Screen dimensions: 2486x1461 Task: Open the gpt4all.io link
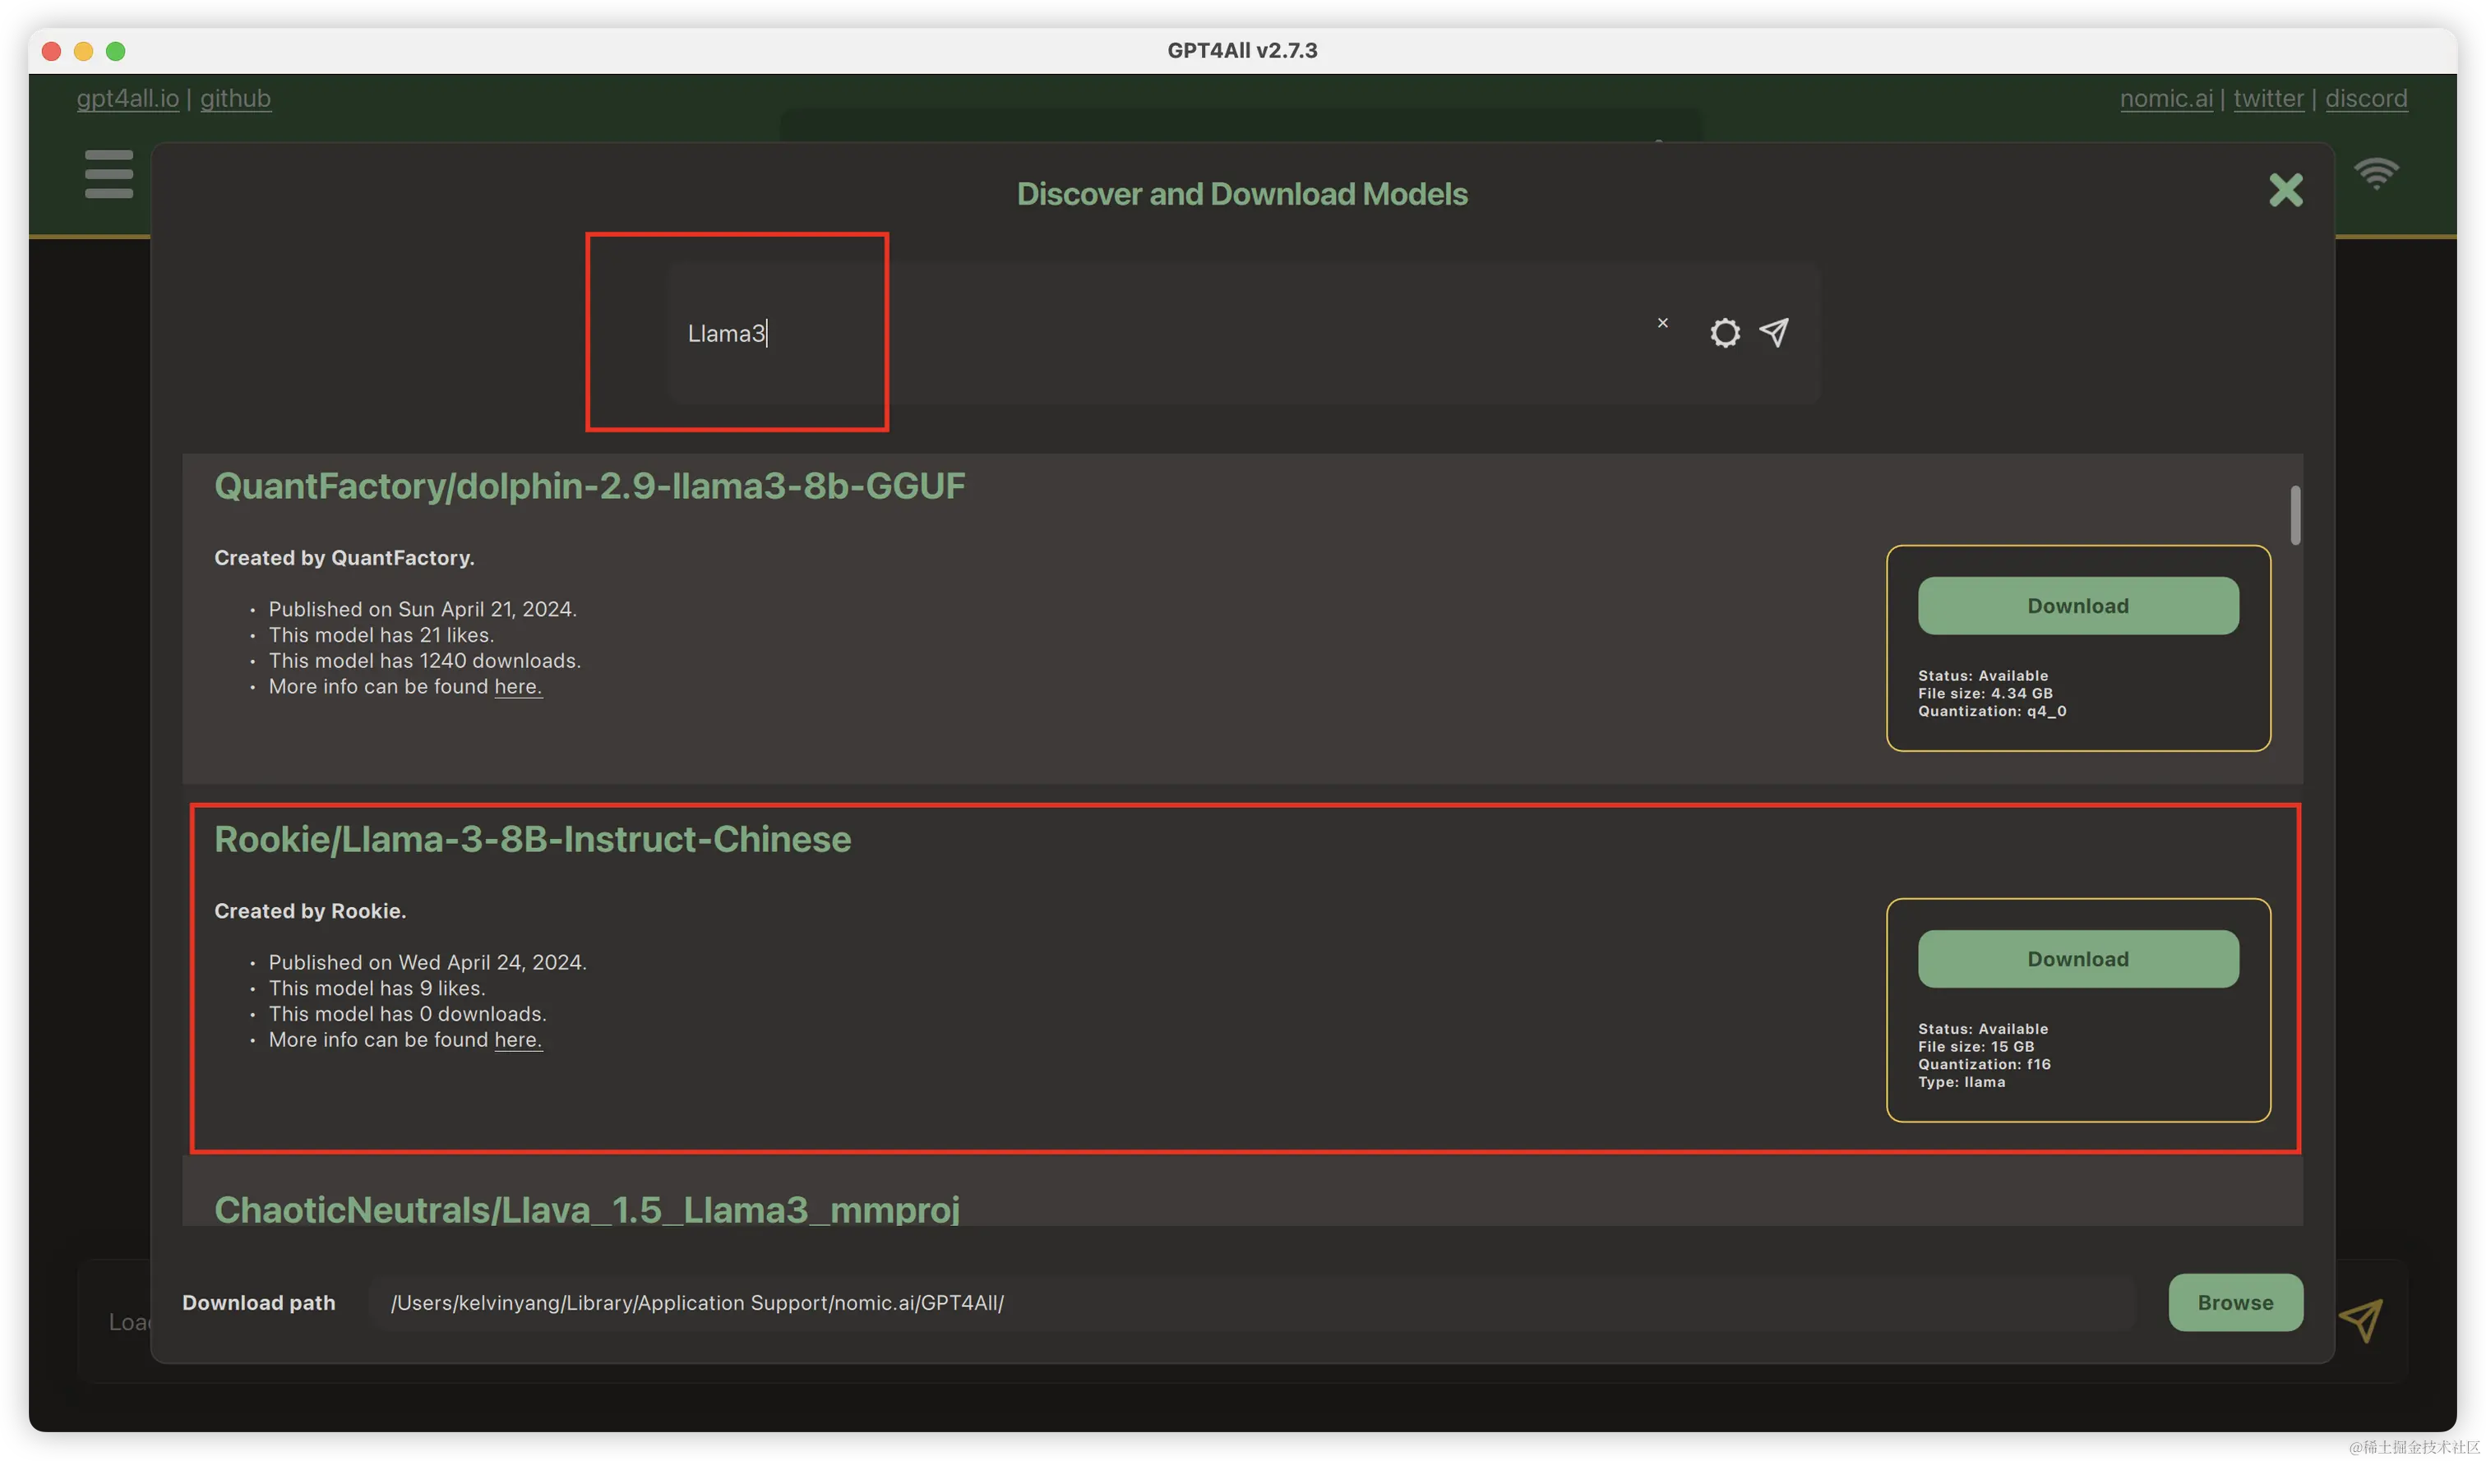128,99
